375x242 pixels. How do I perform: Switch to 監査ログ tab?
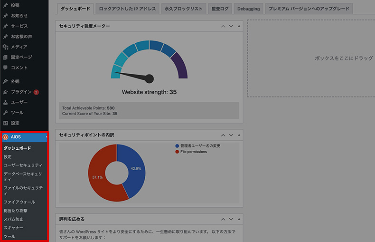(x=220, y=9)
